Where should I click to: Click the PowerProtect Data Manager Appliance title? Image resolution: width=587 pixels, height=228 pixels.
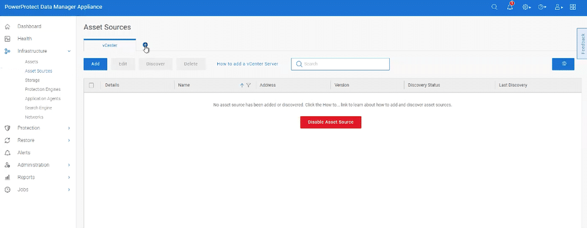click(x=53, y=7)
